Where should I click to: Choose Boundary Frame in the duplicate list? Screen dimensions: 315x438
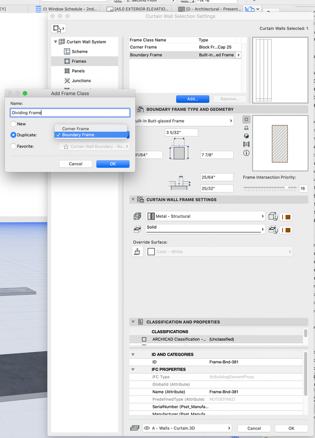click(91, 135)
